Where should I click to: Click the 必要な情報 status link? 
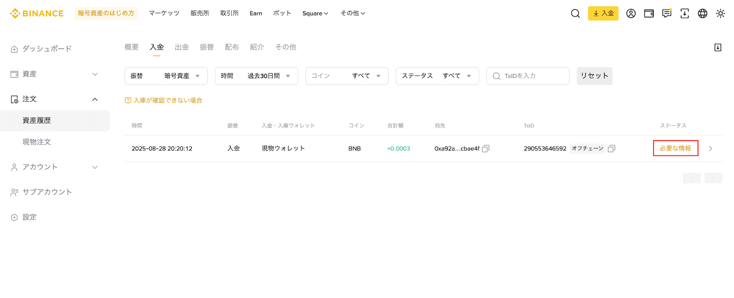(675, 149)
